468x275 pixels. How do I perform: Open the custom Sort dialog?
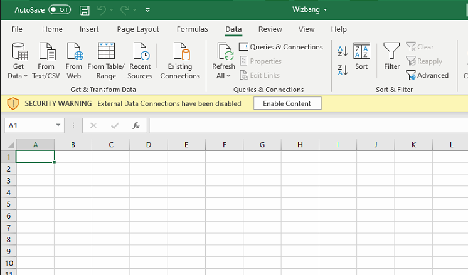(x=361, y=57)
